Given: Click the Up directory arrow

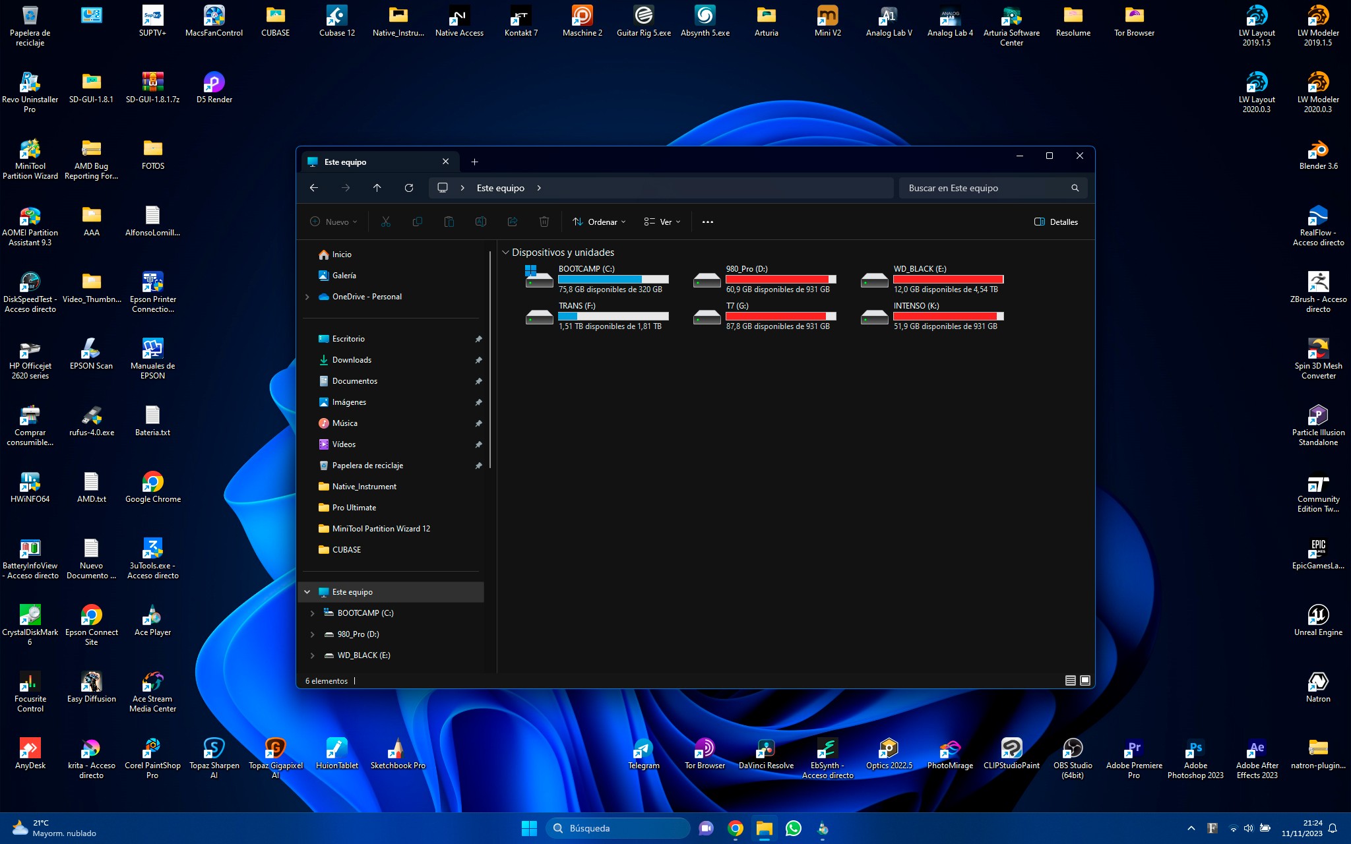Looking at the screenshot, I should tap(377, 188).
